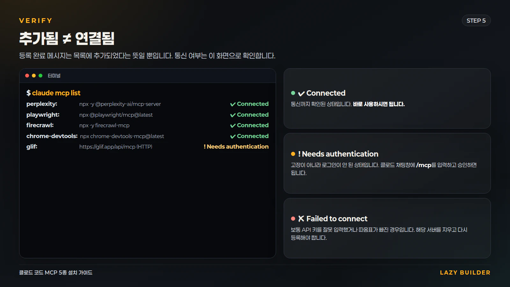Click the STEP 5 badge
This screenshot has width=510, height=287.
point(476,21)
